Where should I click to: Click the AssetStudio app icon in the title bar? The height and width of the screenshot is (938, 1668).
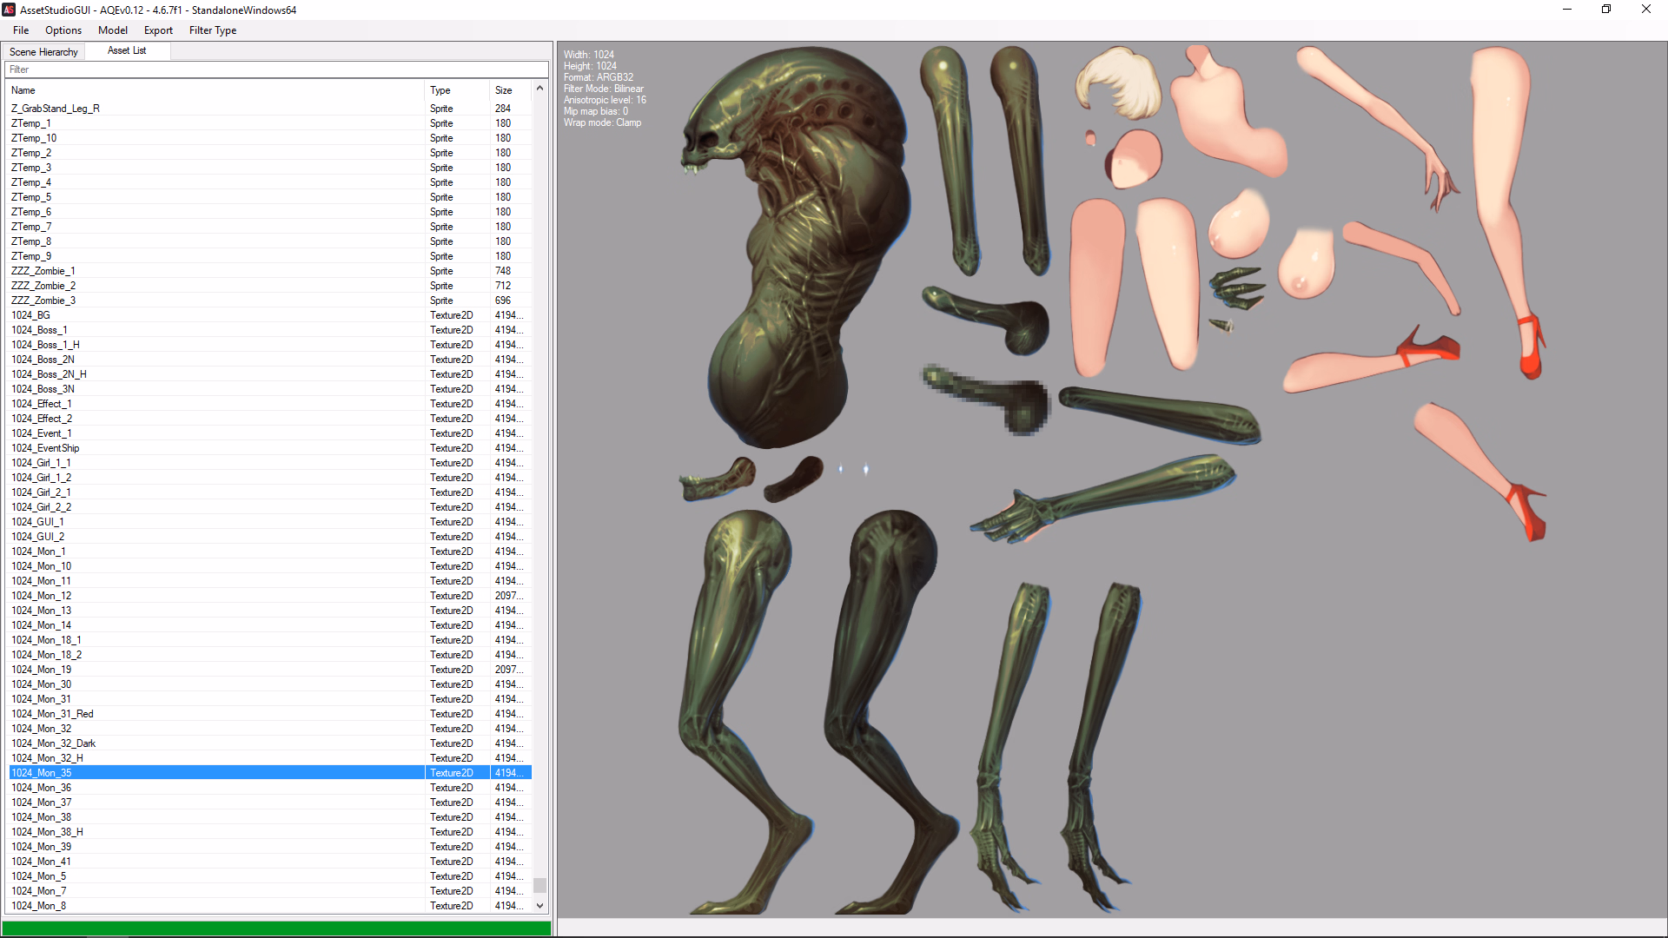pos(9,10)
